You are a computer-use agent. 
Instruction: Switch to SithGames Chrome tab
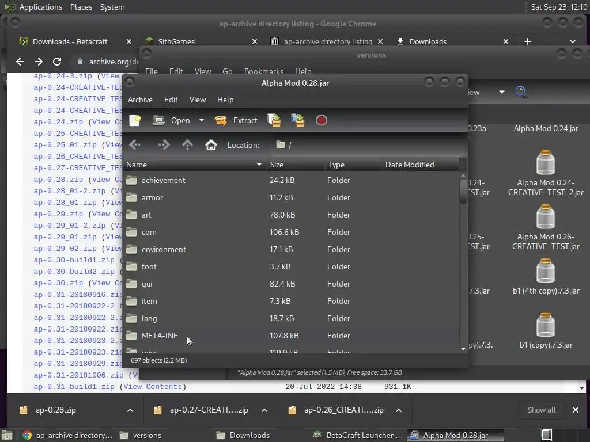tap(176, 41)
